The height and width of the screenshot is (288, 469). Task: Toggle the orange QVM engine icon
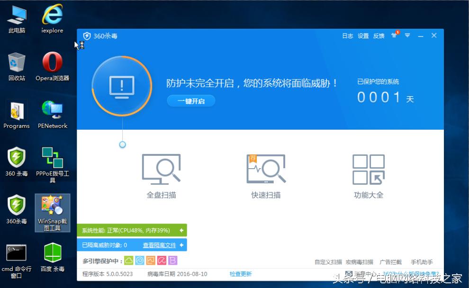coord(150,260)
